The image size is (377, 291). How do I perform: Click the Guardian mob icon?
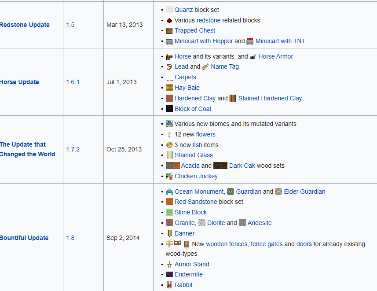coord(231,192)
